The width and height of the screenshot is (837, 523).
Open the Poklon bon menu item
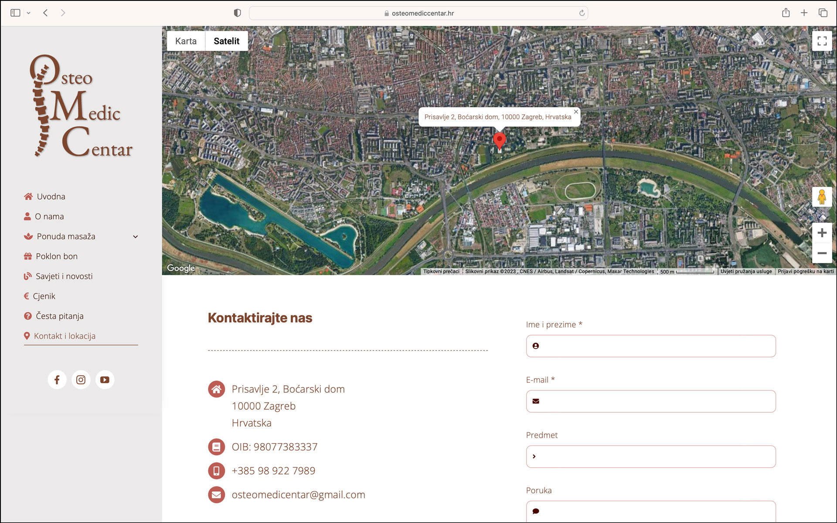coord(57,256)
